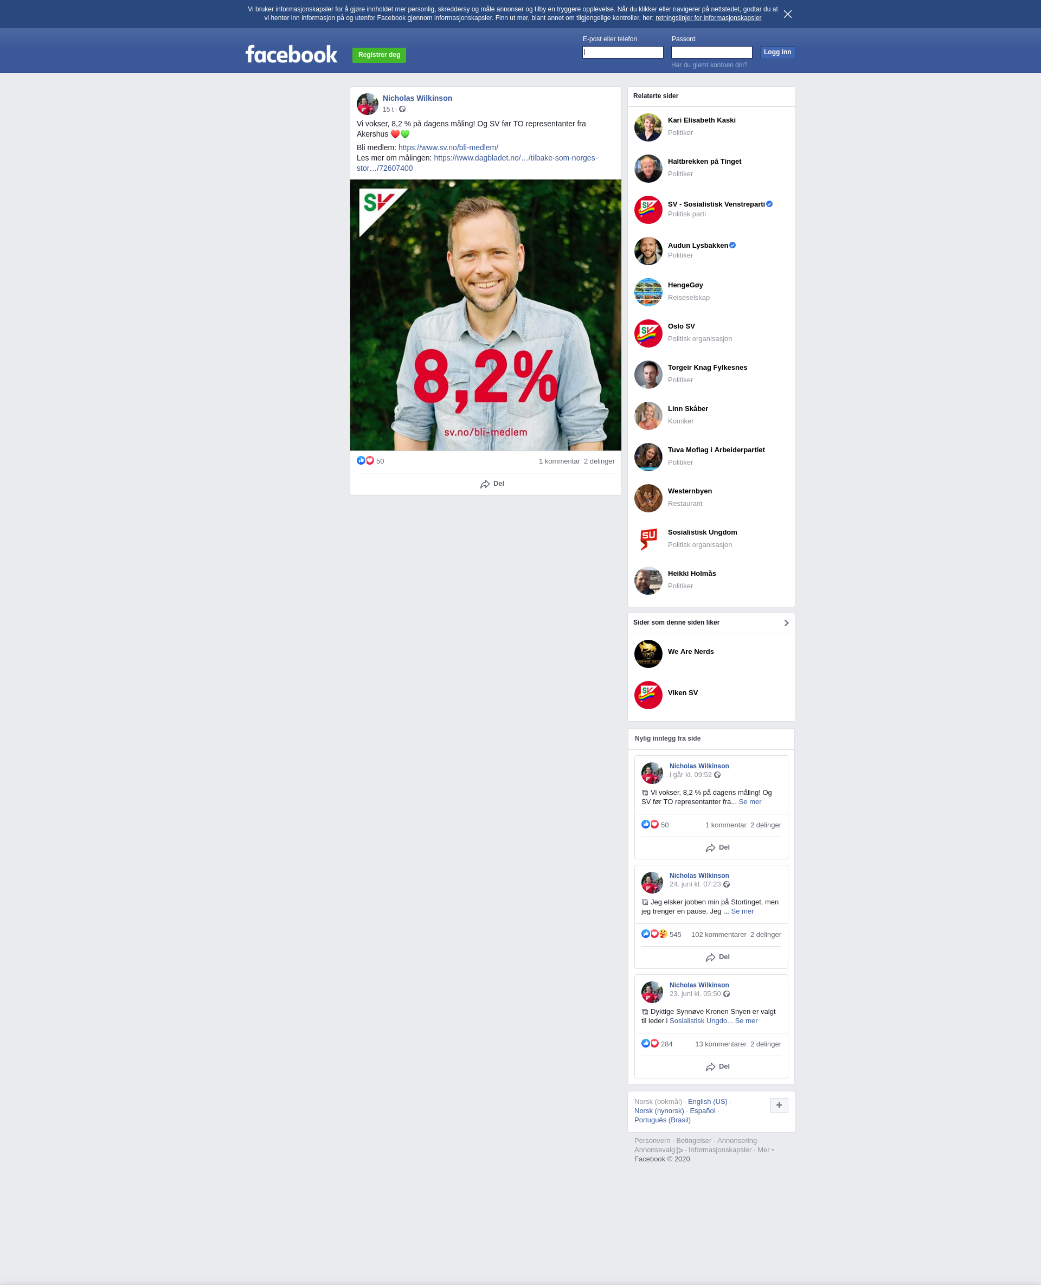Click the 'Logg inn' button
The width and height of the screenshot is (1041, 1285).
pos(777,52)
